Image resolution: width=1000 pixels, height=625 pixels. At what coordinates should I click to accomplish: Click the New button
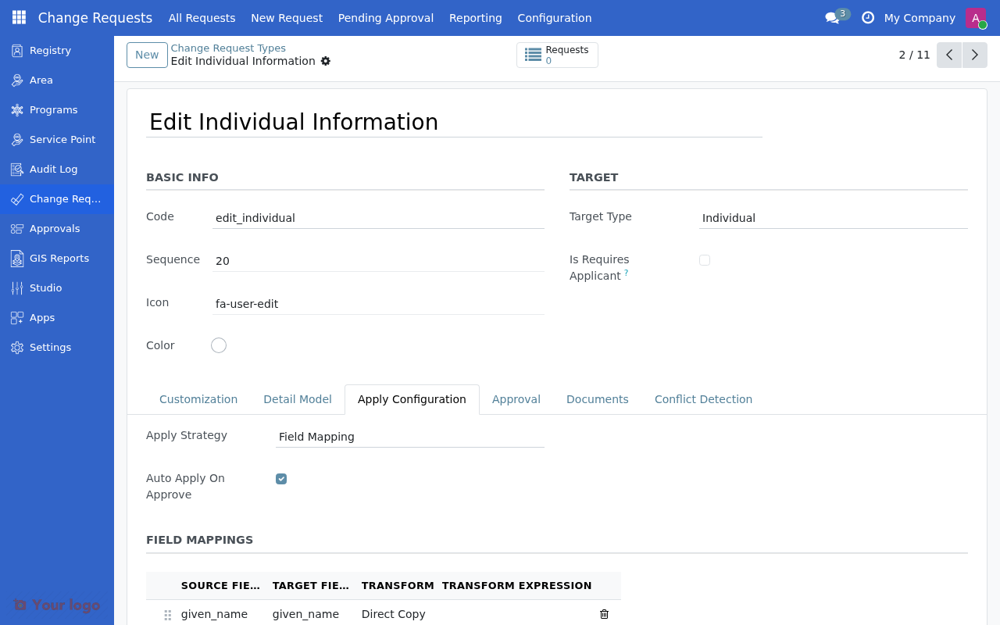[x=147, y=55]
